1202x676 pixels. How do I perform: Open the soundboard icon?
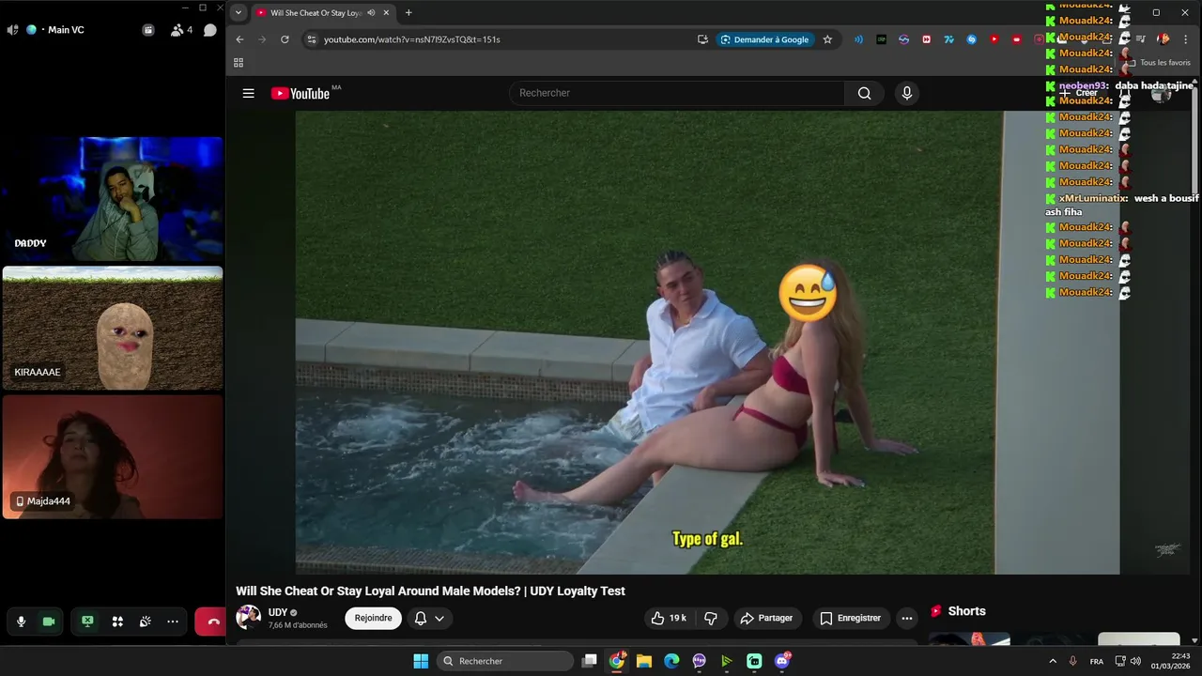[x=146, y=622]
